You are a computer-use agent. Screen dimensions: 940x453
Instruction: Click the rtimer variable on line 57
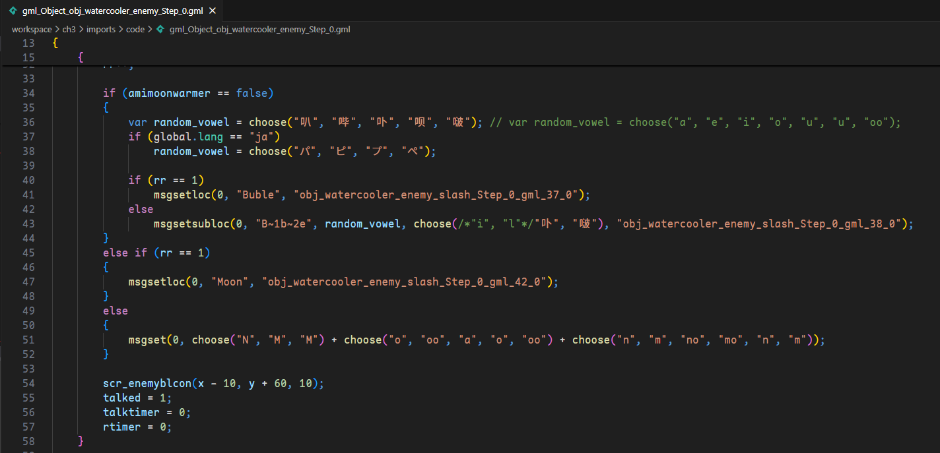(x=122, y=427)
